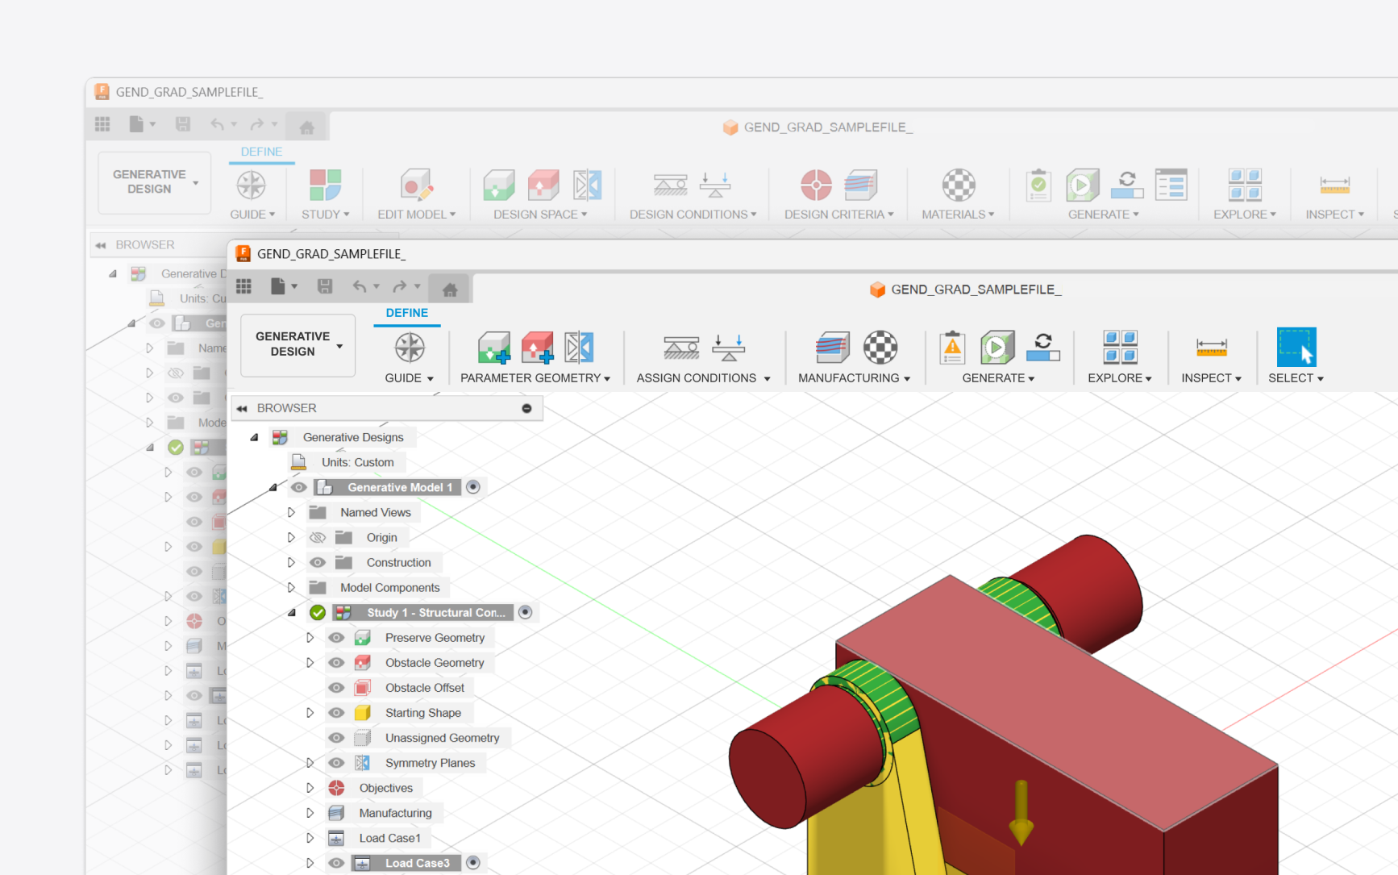Open DESIGN SPACE menu in back window
This screenshot has width=1398, height=875.
point(540,215)
